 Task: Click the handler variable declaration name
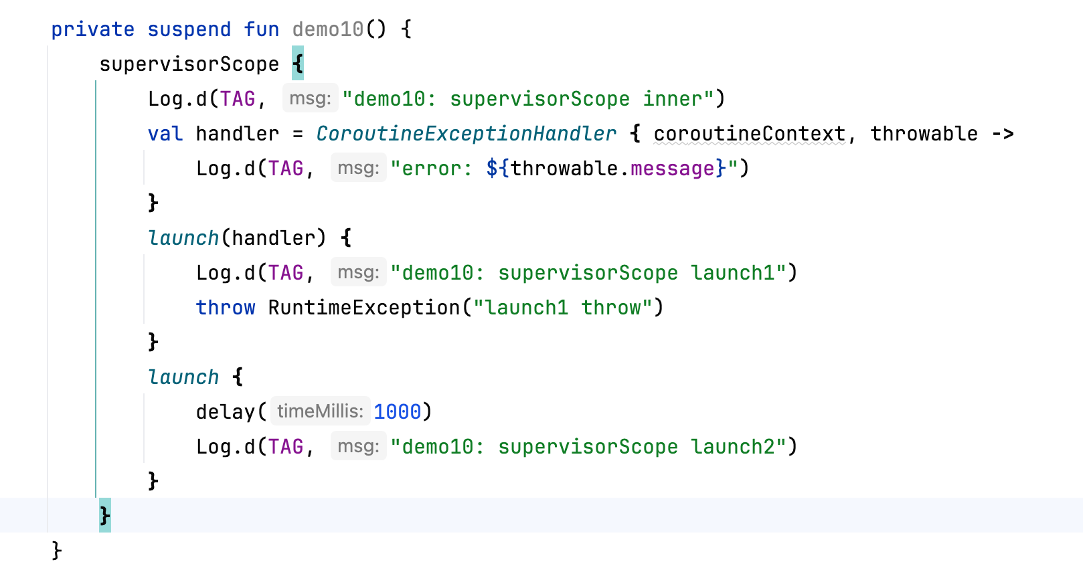point(237,134)
